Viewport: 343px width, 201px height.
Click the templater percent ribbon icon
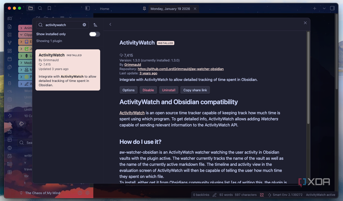[10, 91]
